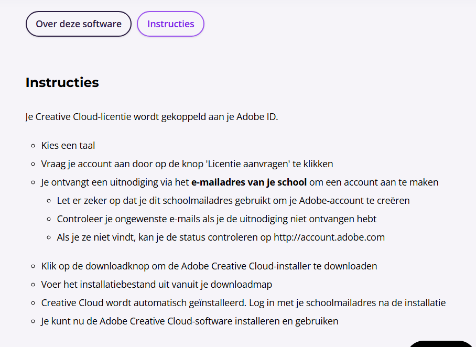Click the bold "Instructies" heading

click(62, 83)
